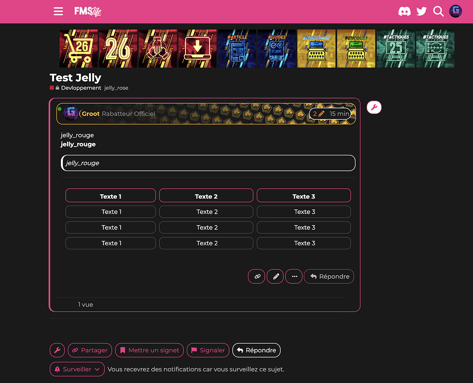Viewport: 473px width, 383px height.
Task: Click Partager at bottom of topic
Action: point(90,350)
